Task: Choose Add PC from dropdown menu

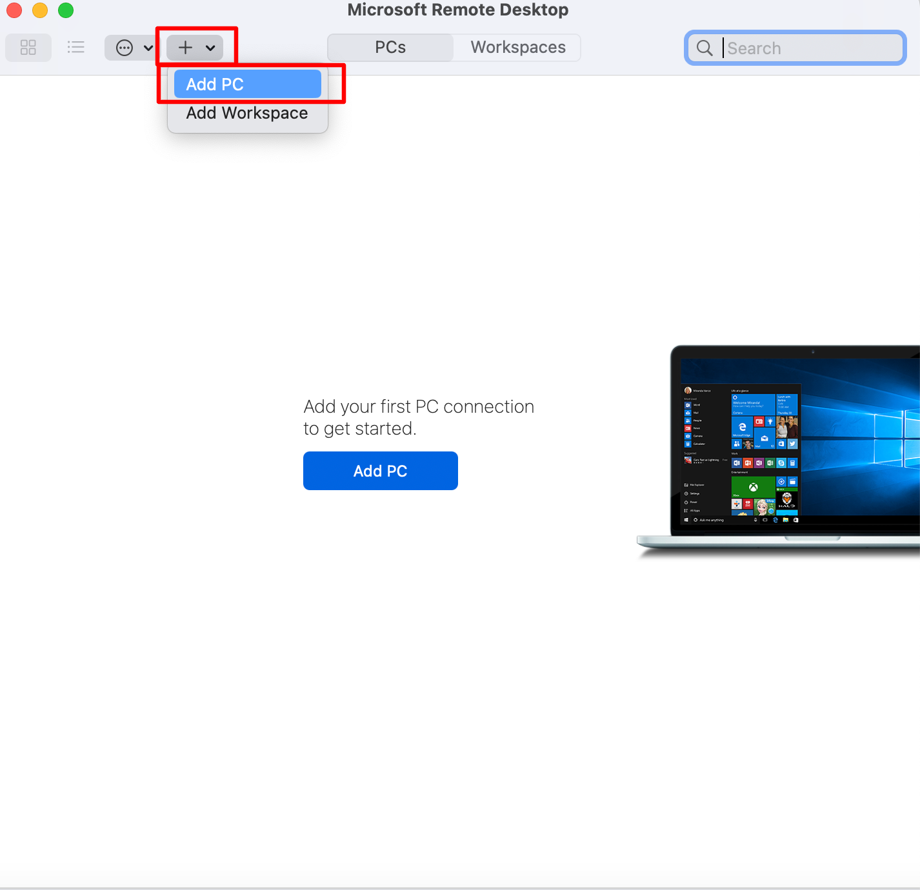Action: pyautogui.click(x=248, y=84)
